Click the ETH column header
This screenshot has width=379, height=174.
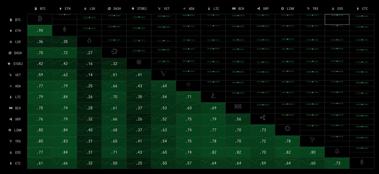click(x=64, y=9)
